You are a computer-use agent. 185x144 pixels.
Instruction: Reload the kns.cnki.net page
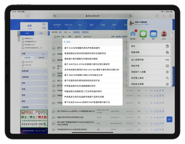click(130, 16)
